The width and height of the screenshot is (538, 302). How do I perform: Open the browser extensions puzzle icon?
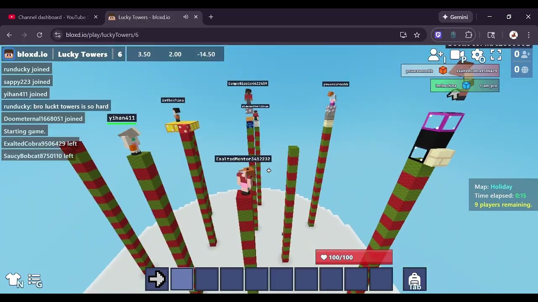(469, 35)
